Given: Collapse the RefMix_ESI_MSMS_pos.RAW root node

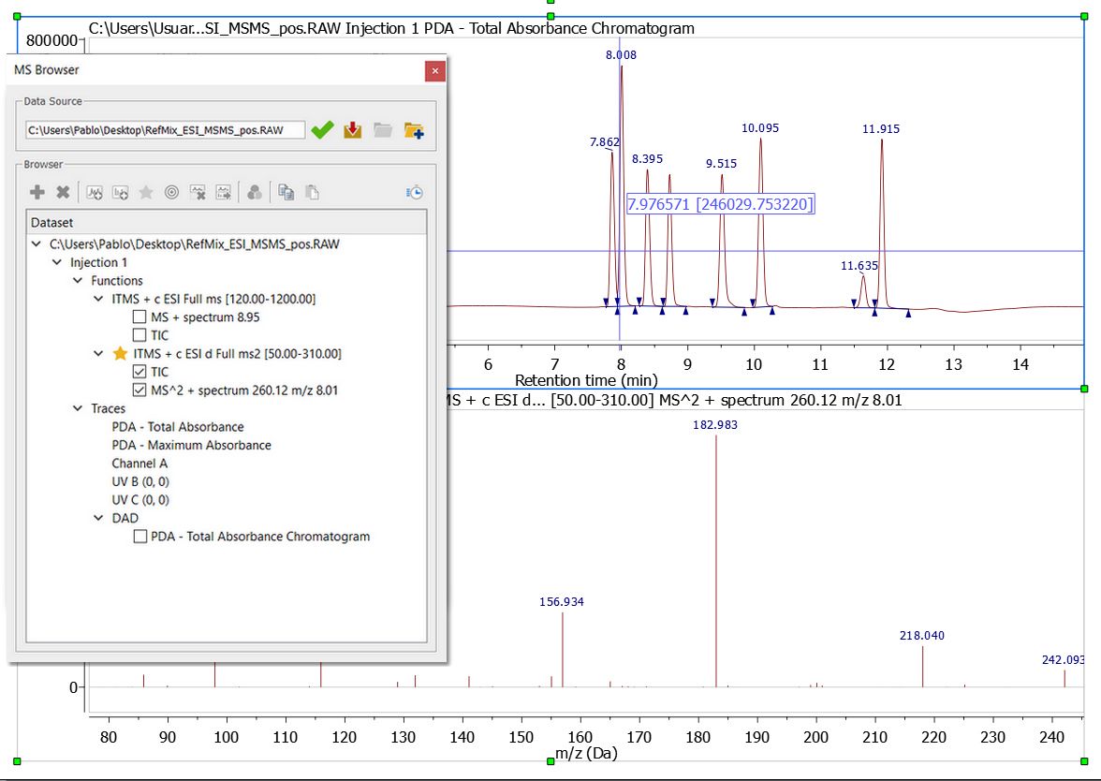Looking at the screenshot, I should [x=37, y=244].
